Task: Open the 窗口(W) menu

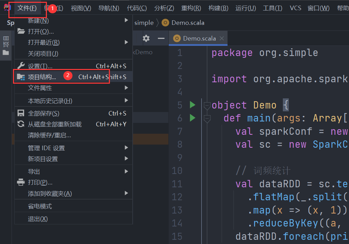Action: tap(319, 8)
